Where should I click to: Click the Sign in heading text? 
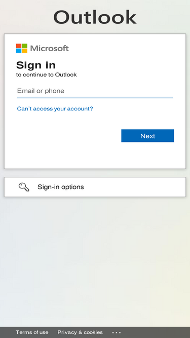tap(36, 65)
